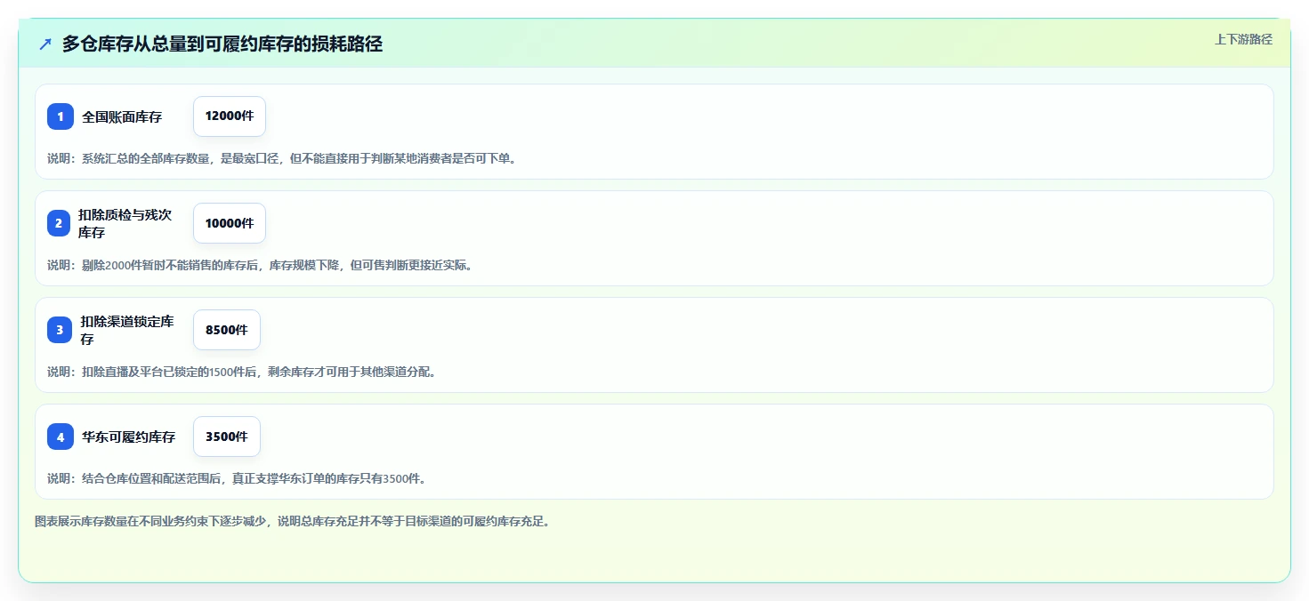Select step badge 3 for 扣除渠道锁定库存
Viewport: 1309px width, 601px height.
[x=60, y=330]
